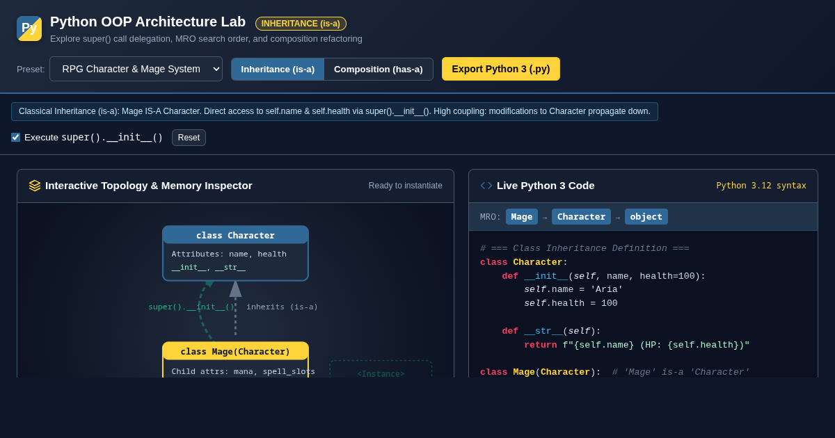Click the layers icon beside Interactive Topology
Image resolution: width=835 pixels, height=438 pixels.
tap(35, 186)
